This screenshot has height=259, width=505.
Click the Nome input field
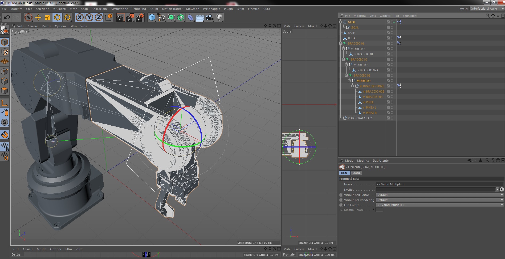pos(439,184)
